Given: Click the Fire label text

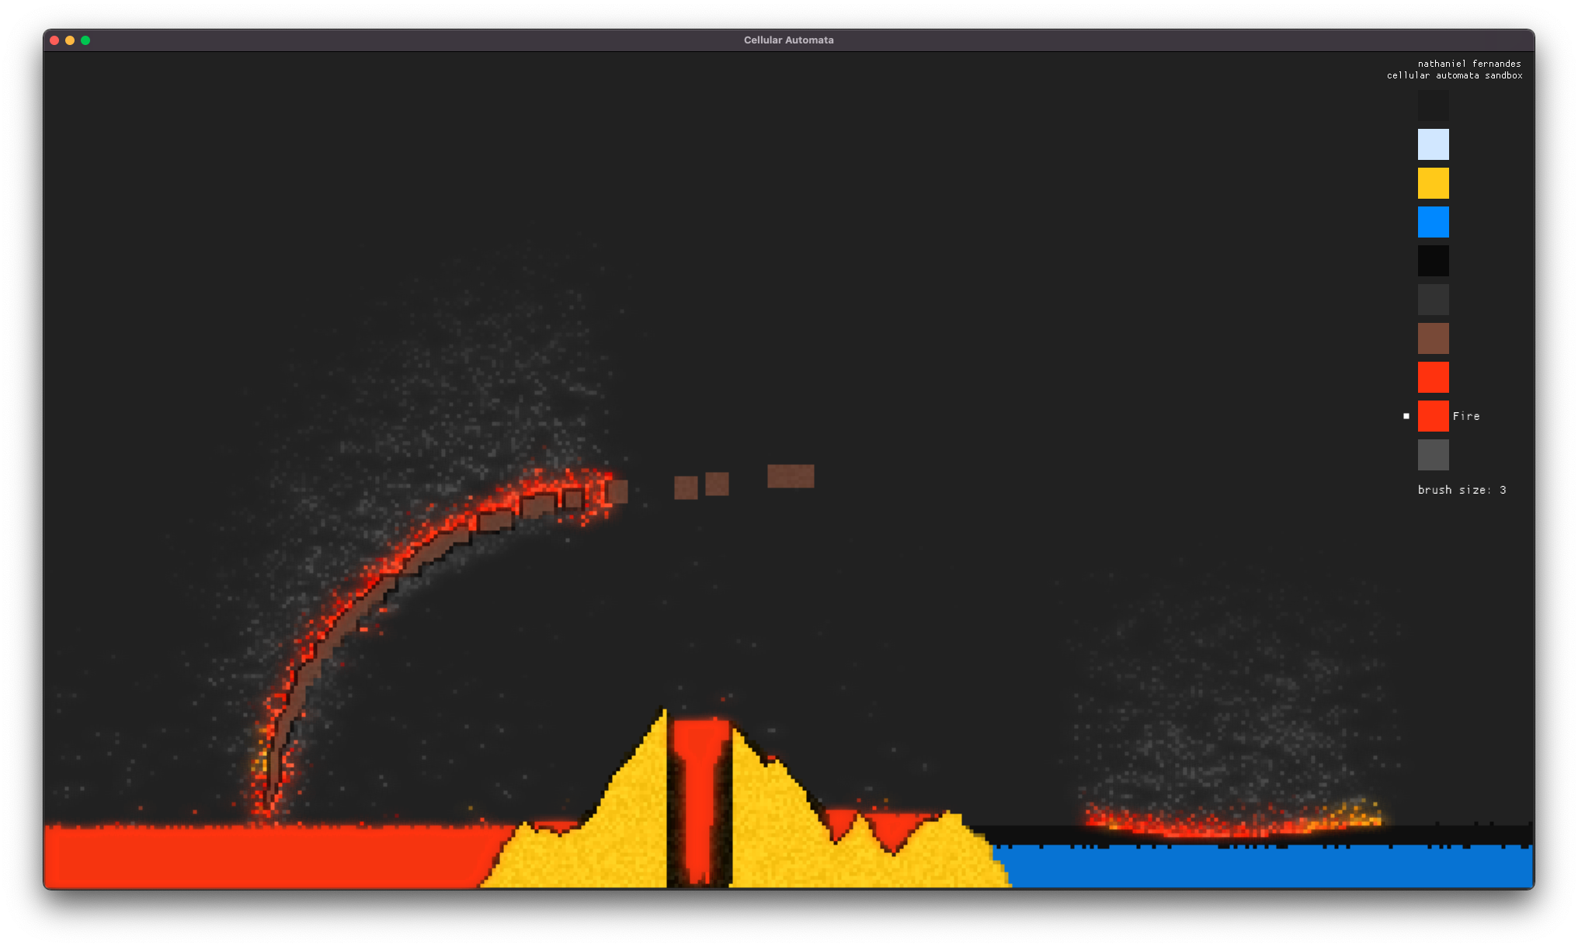Looking at the screenshot, I should pyautogui.click(x=1466, y=416).
